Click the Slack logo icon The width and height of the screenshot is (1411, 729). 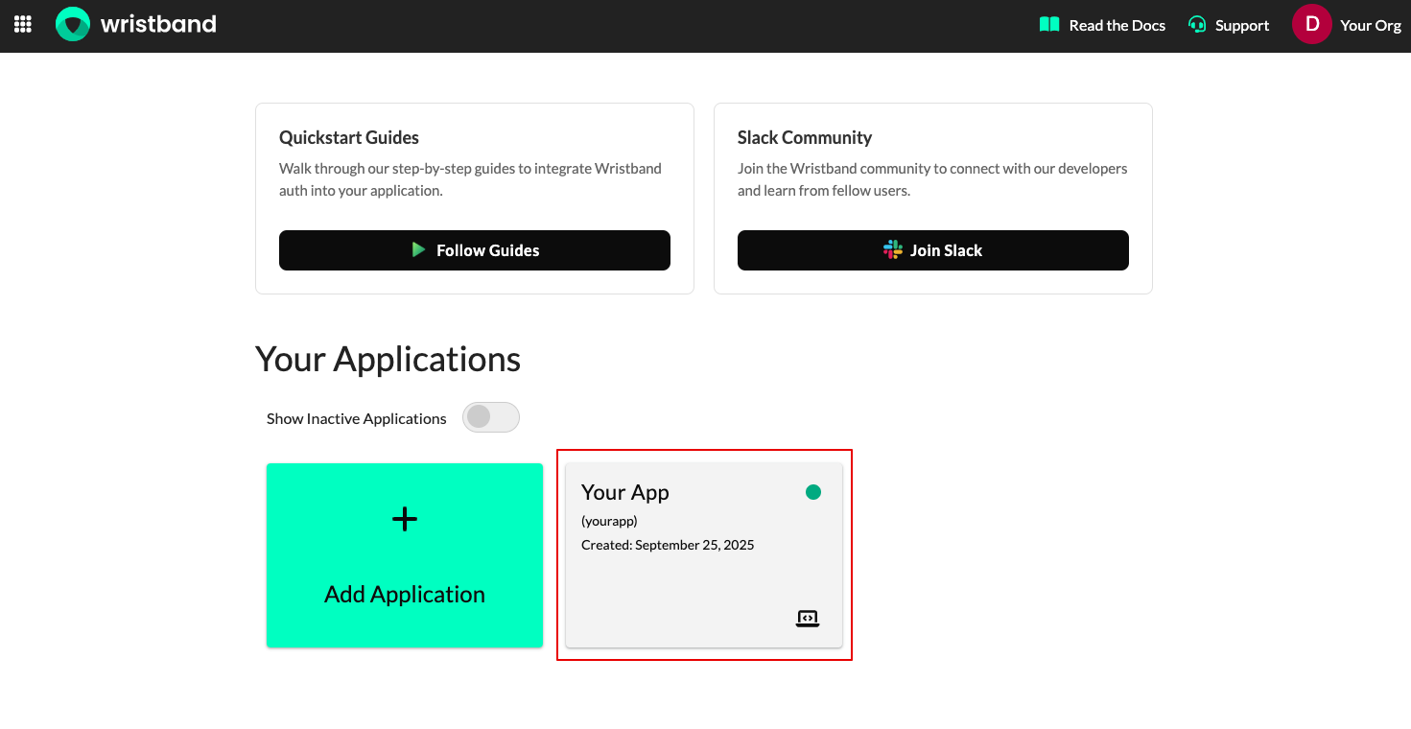[893, 250]
